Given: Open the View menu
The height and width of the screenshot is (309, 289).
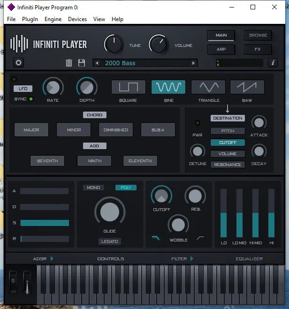Looking at the screenshot, I should pyautogui.click(x=99, y=19).
